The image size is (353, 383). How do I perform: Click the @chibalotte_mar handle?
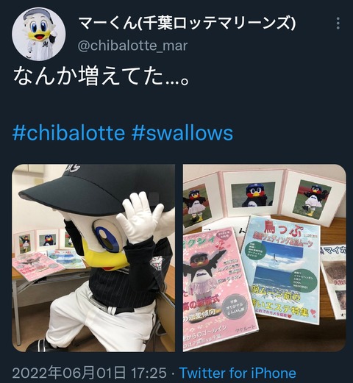click(132, 46)
